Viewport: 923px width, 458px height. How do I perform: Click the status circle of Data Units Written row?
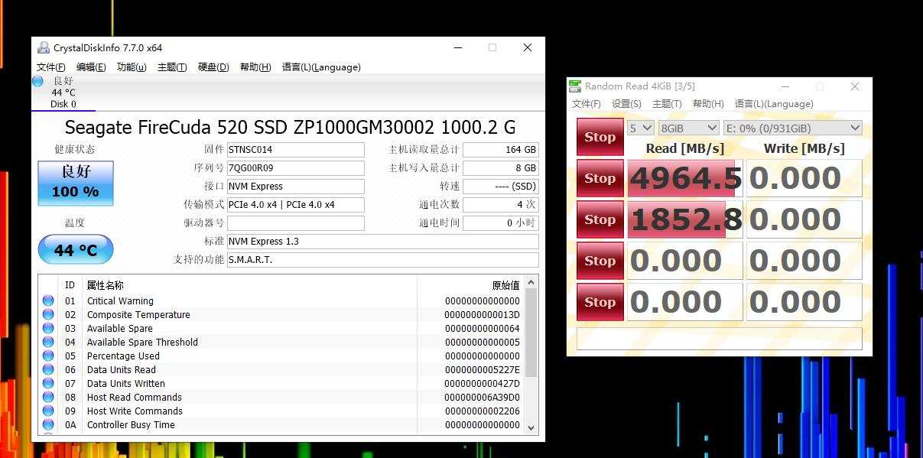click(x=48, y=384)
